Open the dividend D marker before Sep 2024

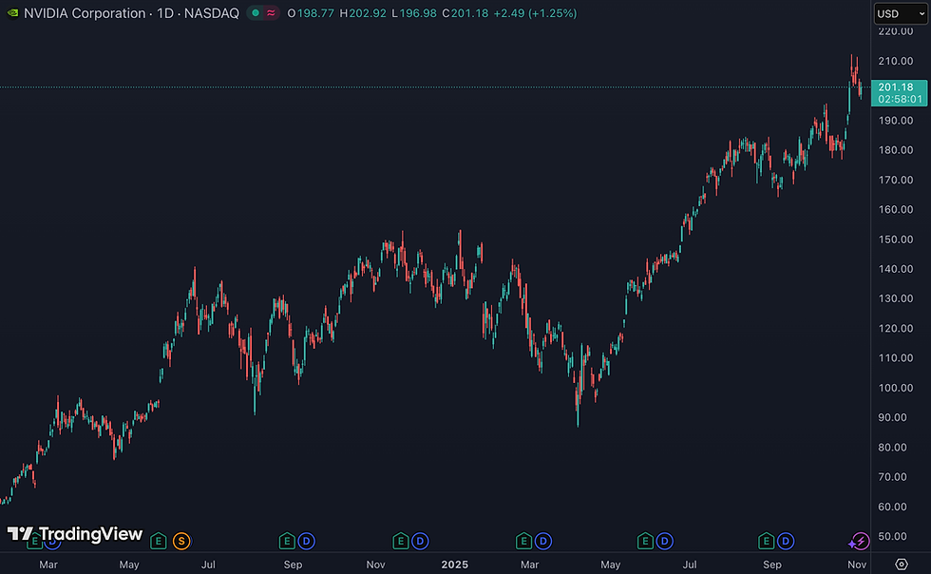pyautogui.click(x=306, y=542)
